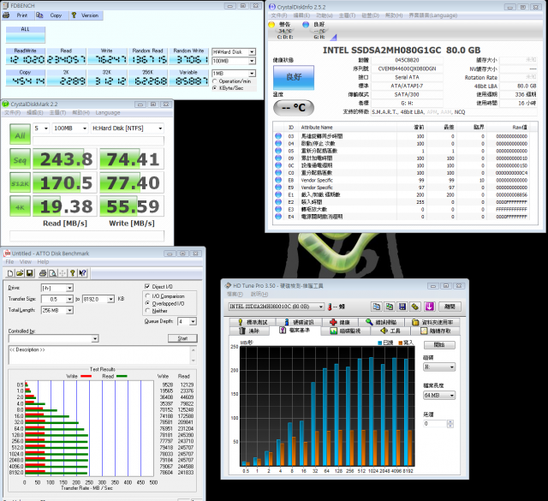Select the I/O Comparison radio button

147,296
